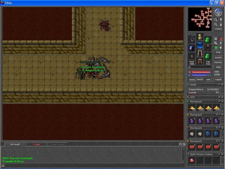Viewport: 225px width, 169px height.
Task: Minimize the purple runes Backpack panel
Action: click(220, 115)
